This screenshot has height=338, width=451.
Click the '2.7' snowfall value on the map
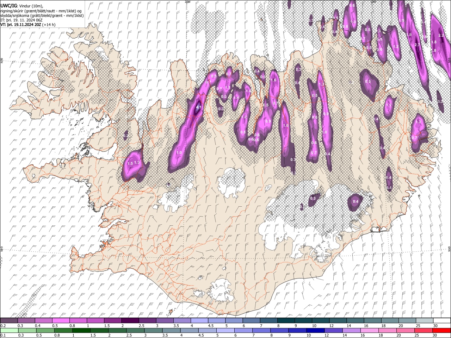[x=418, y=45]
